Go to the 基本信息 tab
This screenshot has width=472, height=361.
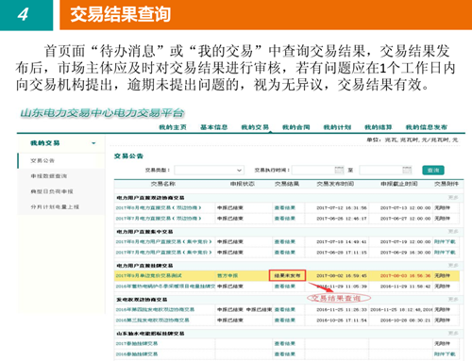click(x=214, y=127)
